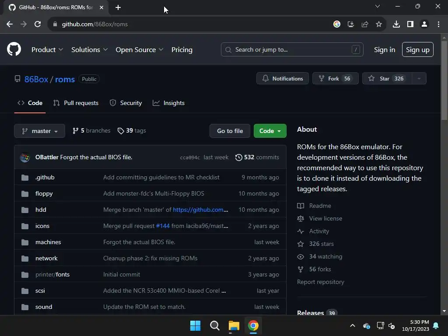Click Chrome icon in the taskbar
The height and width of the screenshot is (336, 448).
253,325
